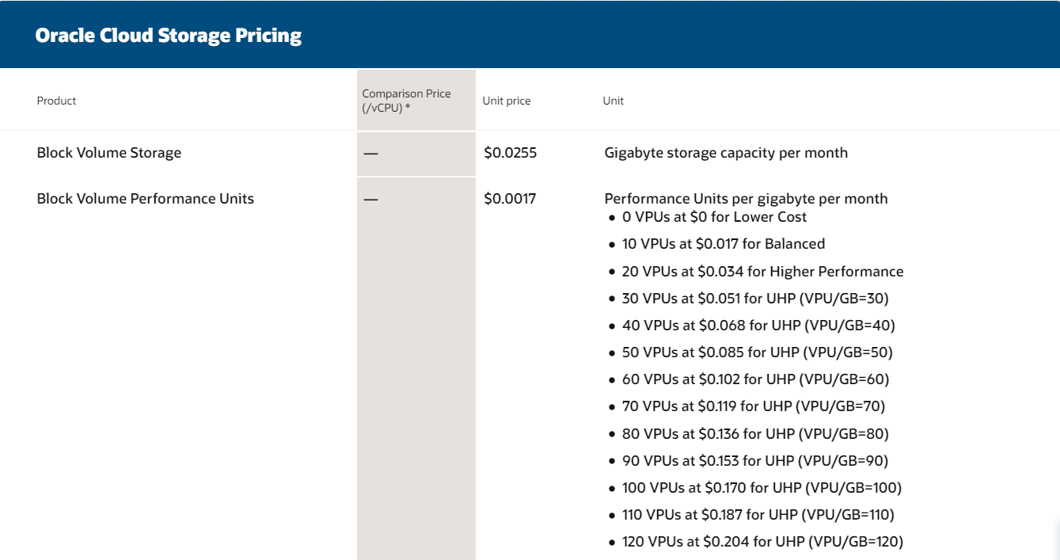Select the Comparison Price (/vCPU) column header
The width and height of the screenshot is (1060, 560).
point(406,100)
